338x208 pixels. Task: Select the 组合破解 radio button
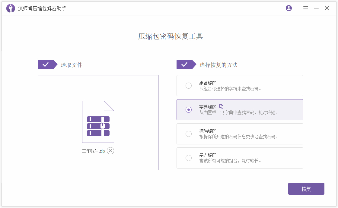tap(189, 86)
